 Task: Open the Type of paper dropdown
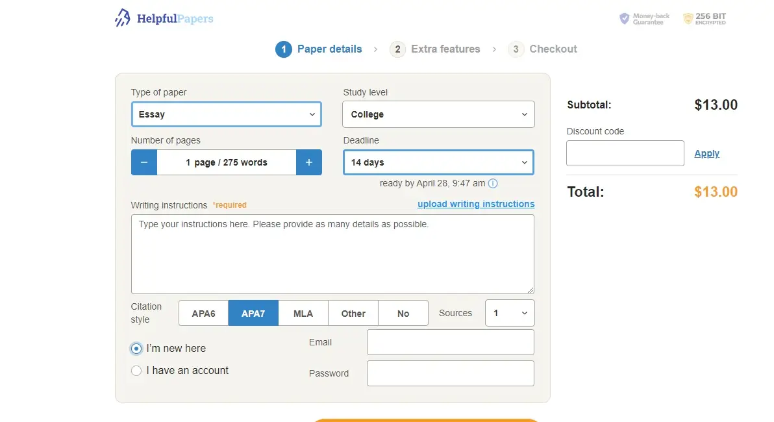(227, 114)
